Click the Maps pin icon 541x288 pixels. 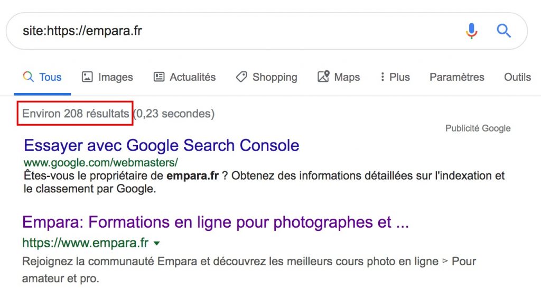(323, 77)
